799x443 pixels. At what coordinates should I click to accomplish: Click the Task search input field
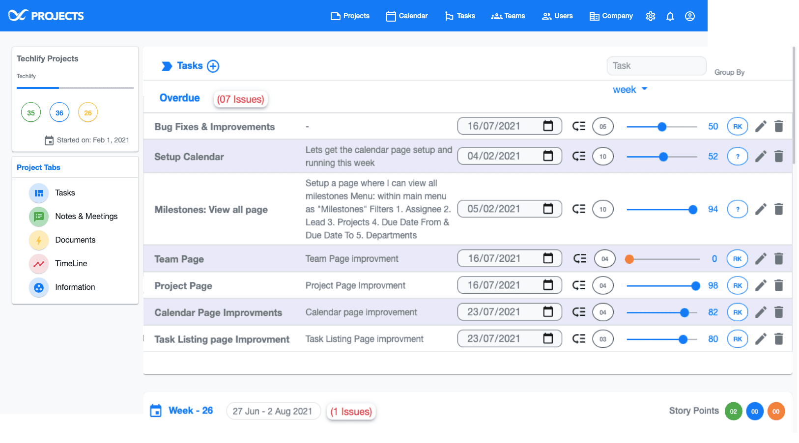(656, 66)
